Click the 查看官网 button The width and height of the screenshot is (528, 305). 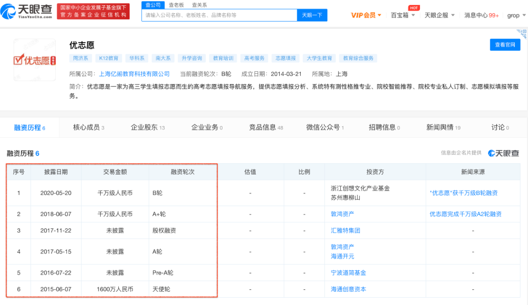[505, 44]
